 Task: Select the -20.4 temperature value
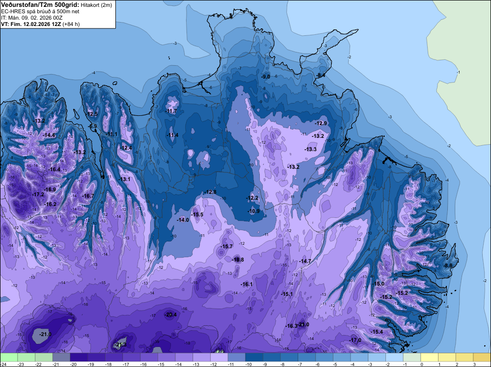(170, 315)
